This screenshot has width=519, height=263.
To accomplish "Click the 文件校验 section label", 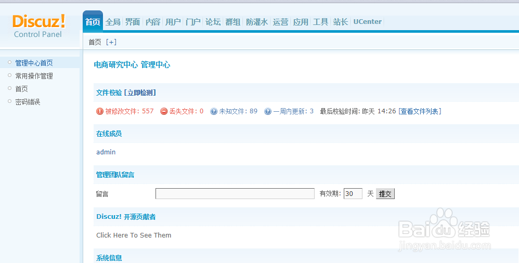I will tap(109, 93).
